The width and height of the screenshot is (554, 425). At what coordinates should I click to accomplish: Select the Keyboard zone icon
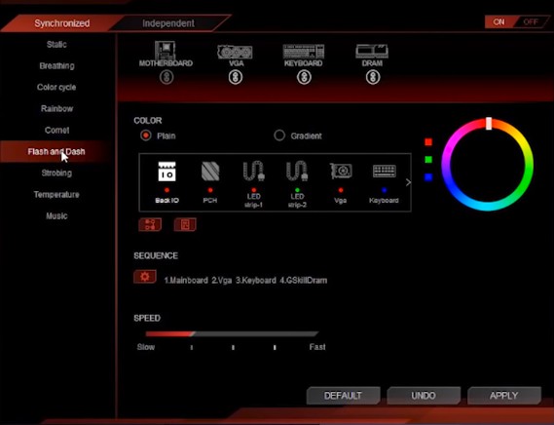384,172
